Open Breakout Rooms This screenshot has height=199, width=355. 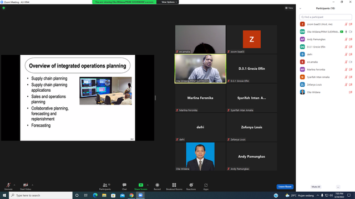[174, 186]
